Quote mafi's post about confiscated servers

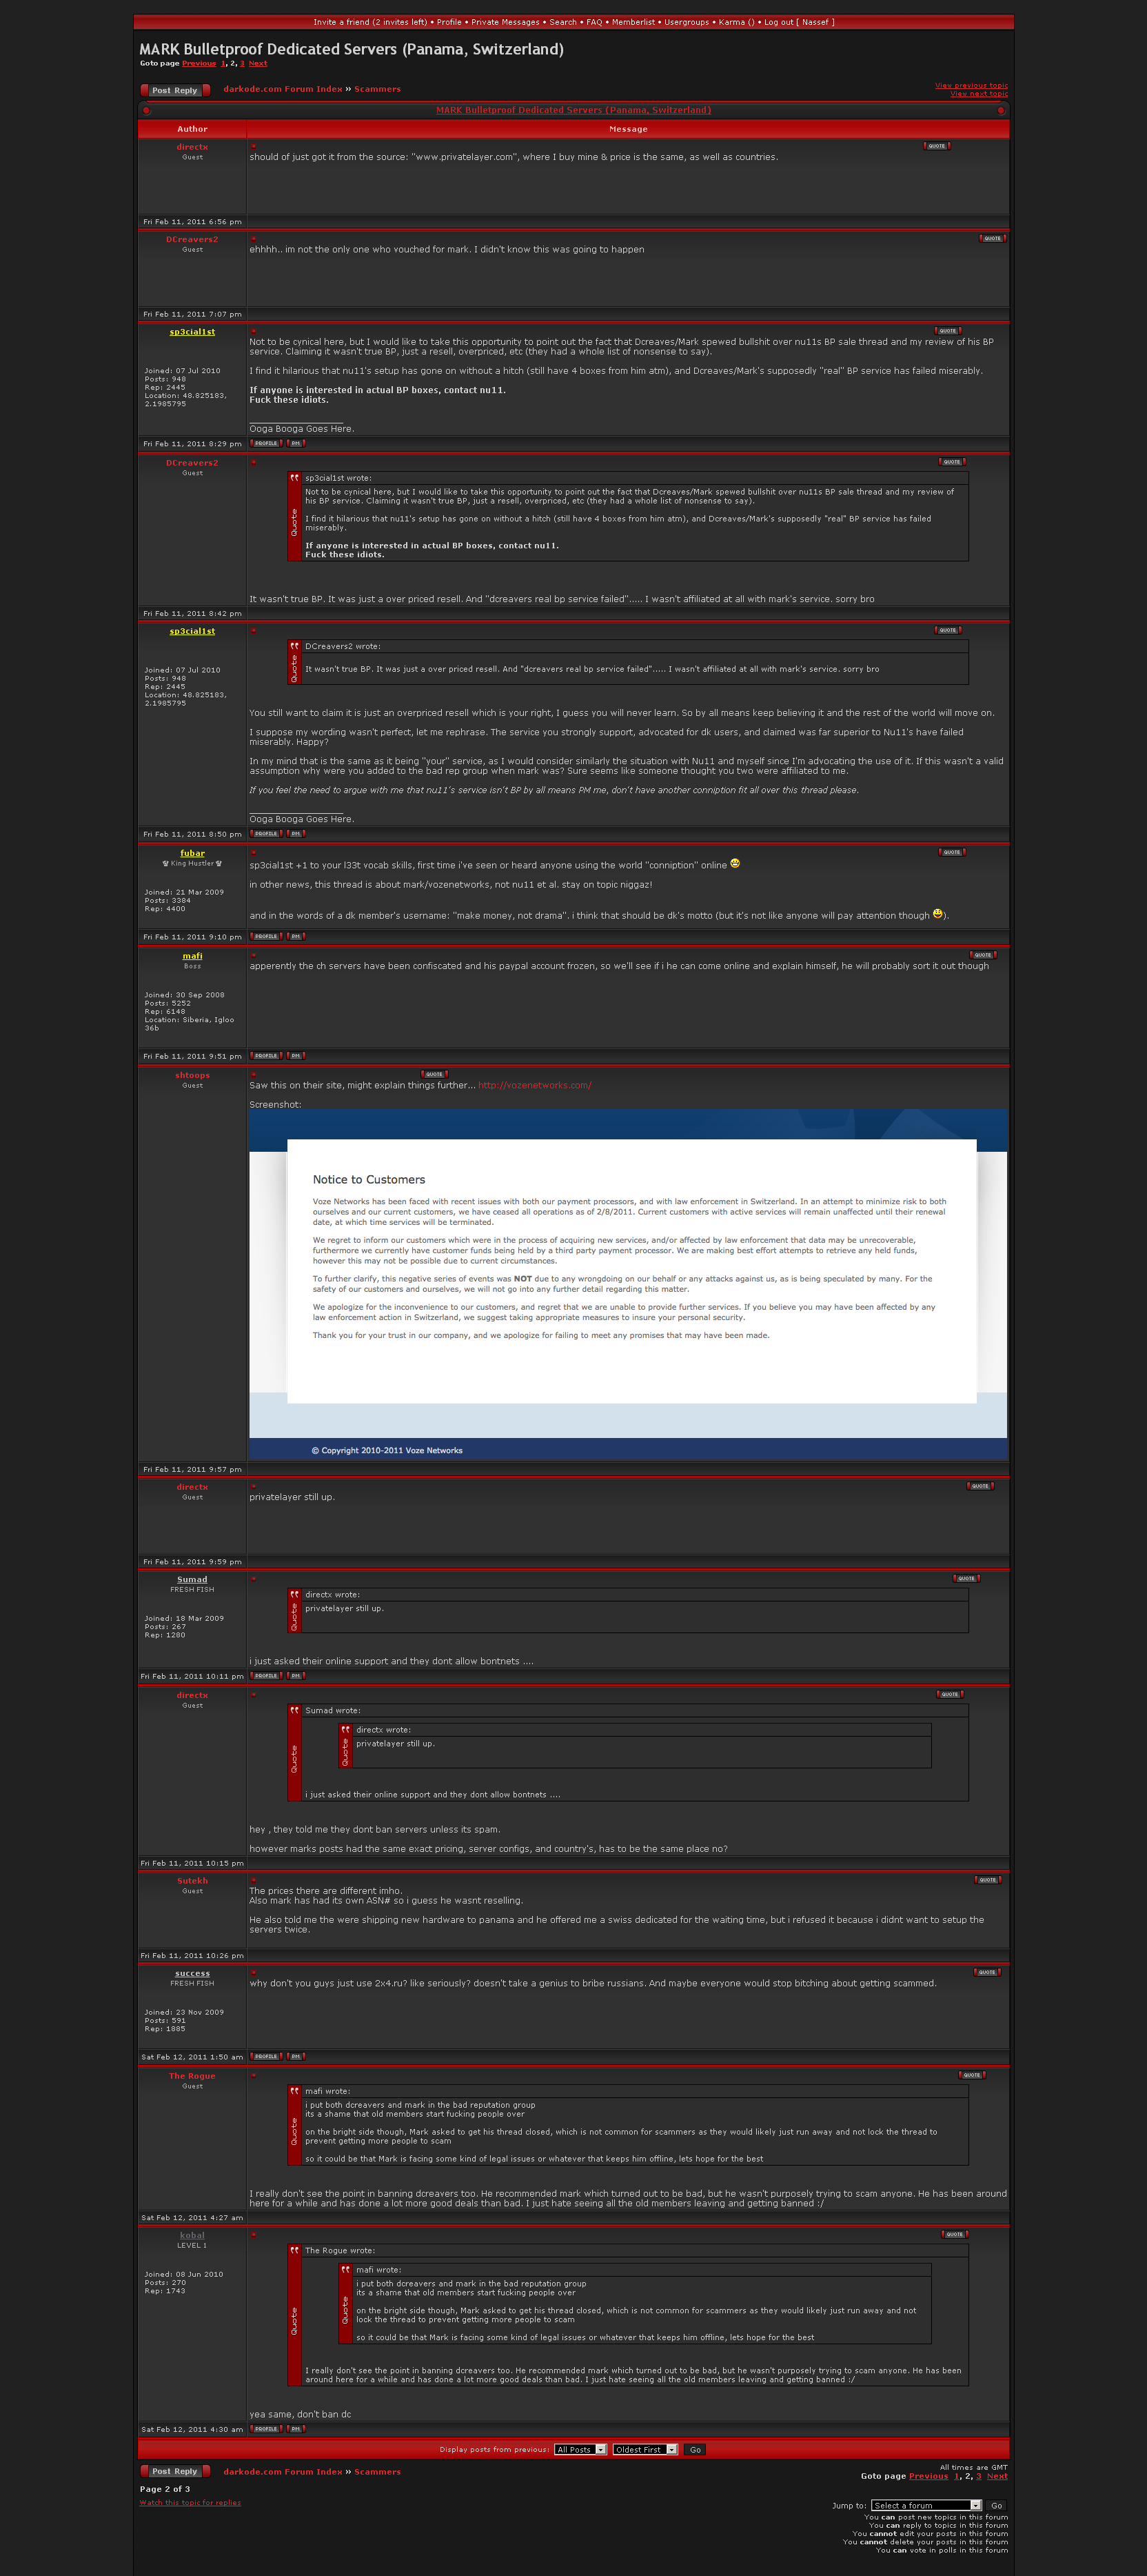pos(983,955)
